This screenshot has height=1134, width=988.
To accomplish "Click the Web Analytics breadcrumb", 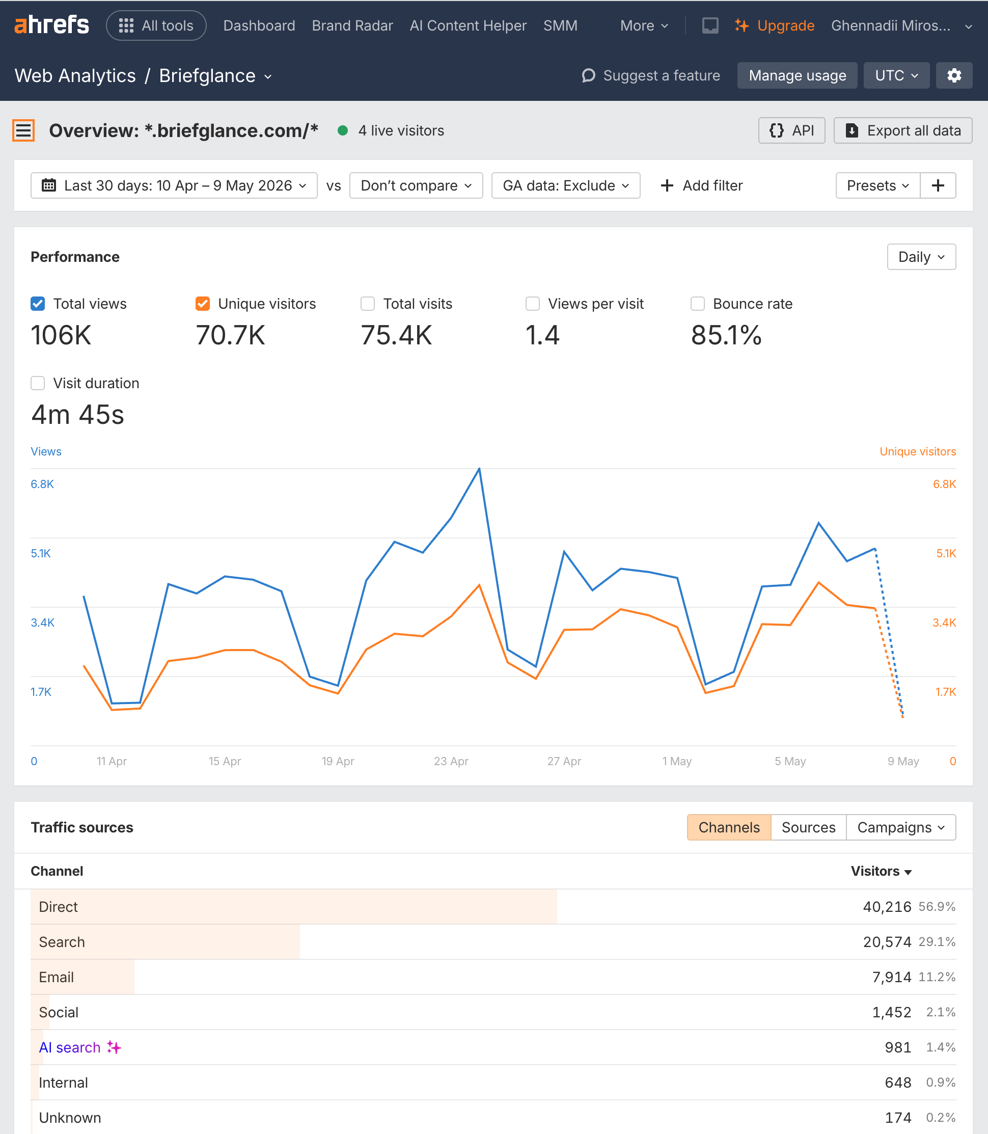I will pyautogui.click(x=75, y=75).
